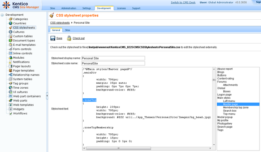
Task: Click the Workflows icon
Action: coord(10,113)
